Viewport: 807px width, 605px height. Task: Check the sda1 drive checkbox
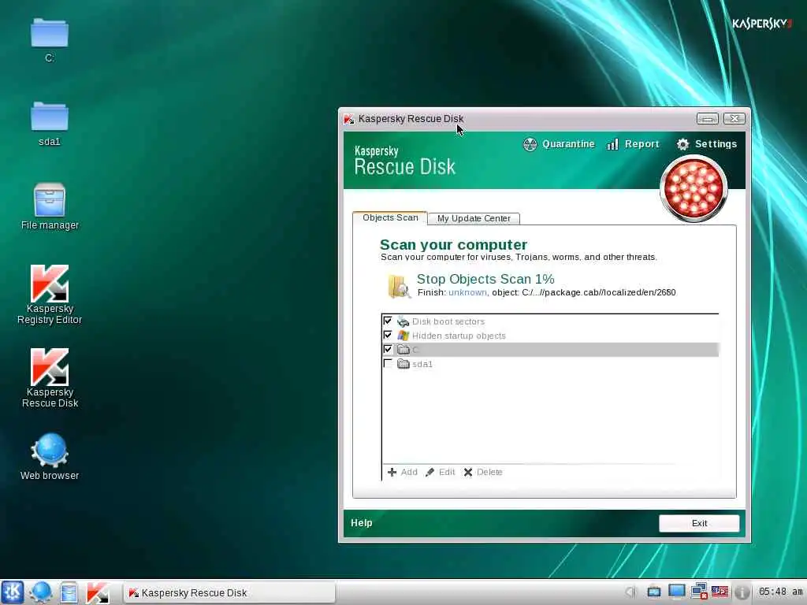tap(388, 364)
